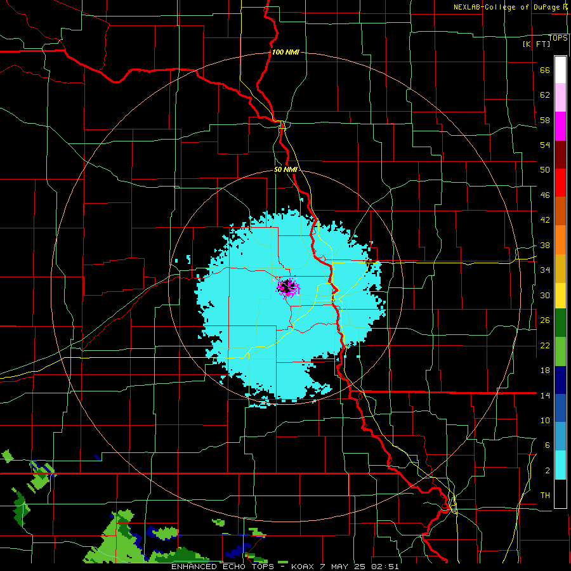This screenshot has height=571, width=571.
Task: Click the "6" legend value
Action: point(548,445)
